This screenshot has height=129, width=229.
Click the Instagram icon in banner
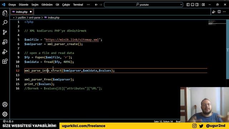coord(194,126)
